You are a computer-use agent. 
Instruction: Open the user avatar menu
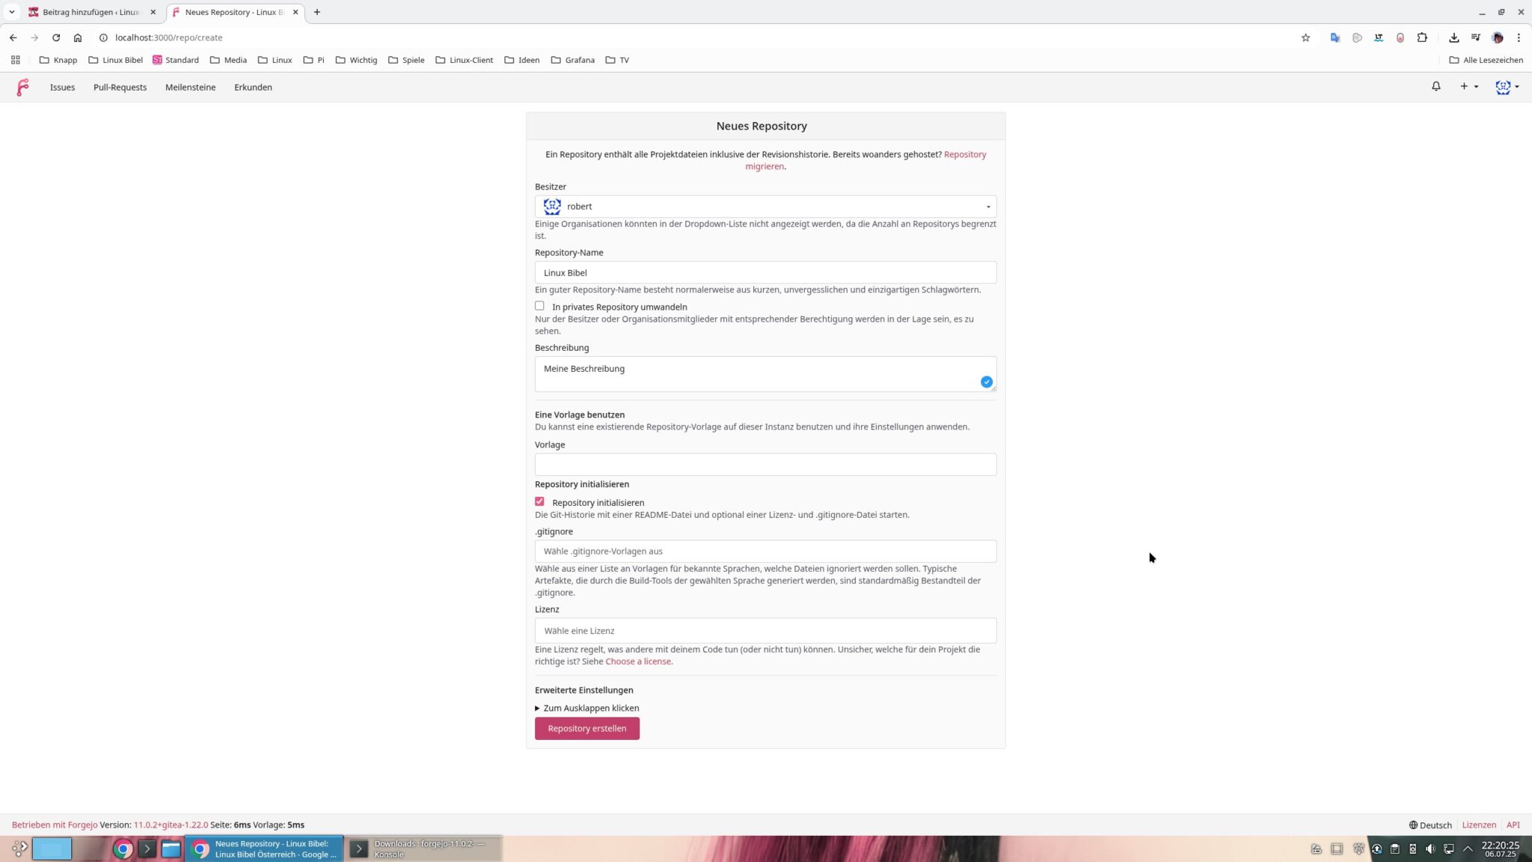1506,87
